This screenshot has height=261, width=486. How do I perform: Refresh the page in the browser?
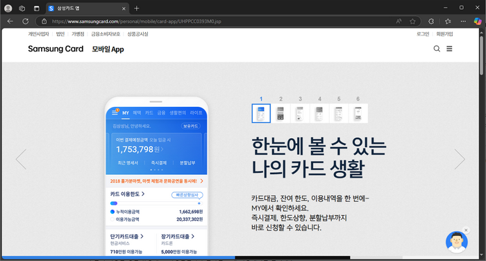tap(26, 21)
